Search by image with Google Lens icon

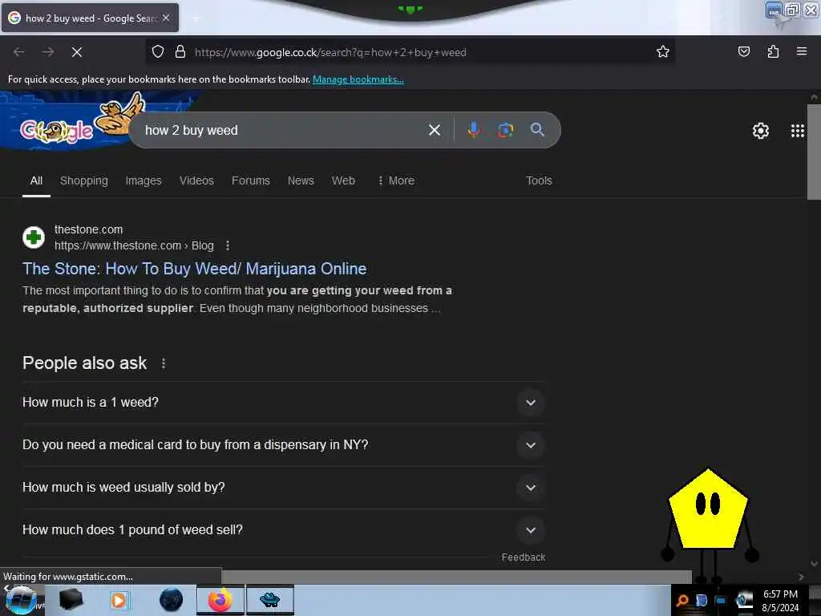pos(505,130)
